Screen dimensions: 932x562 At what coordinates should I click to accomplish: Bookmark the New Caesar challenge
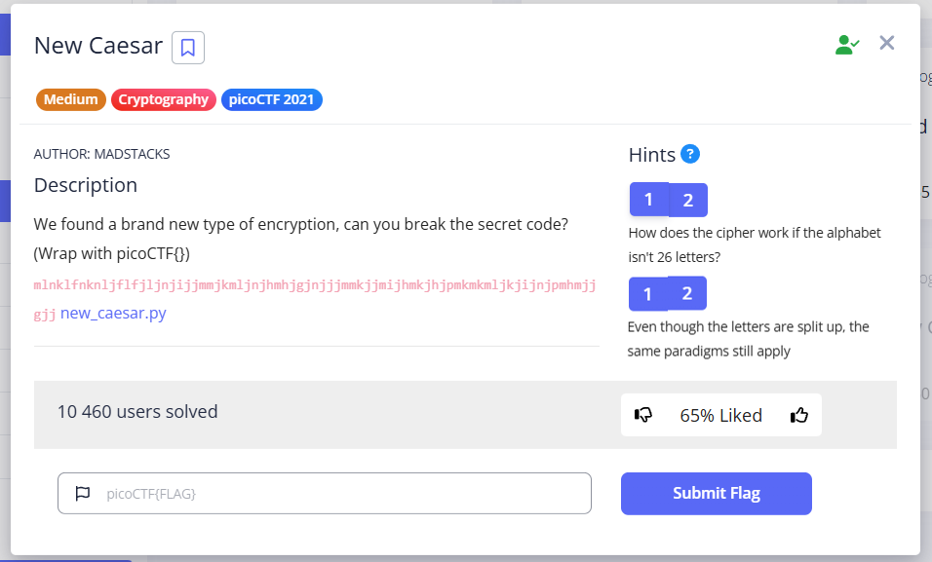click(188, 47)
